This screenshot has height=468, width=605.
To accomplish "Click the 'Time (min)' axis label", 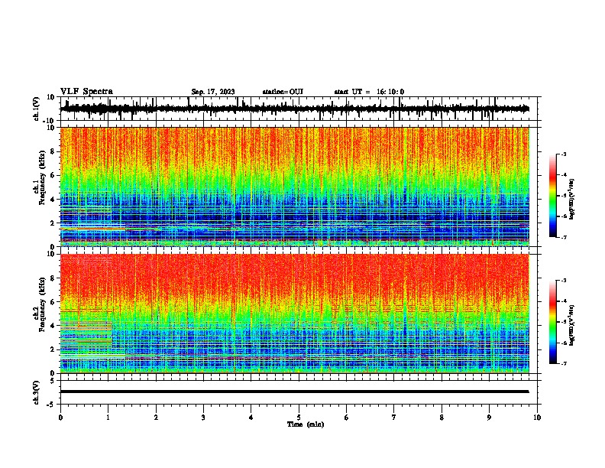I will tap(306, 424).
